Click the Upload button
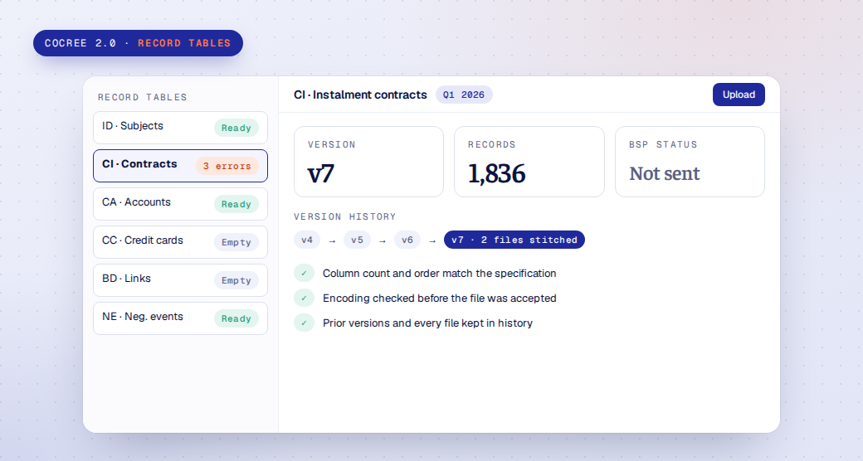Screen dimensions: 863x461 739,95
